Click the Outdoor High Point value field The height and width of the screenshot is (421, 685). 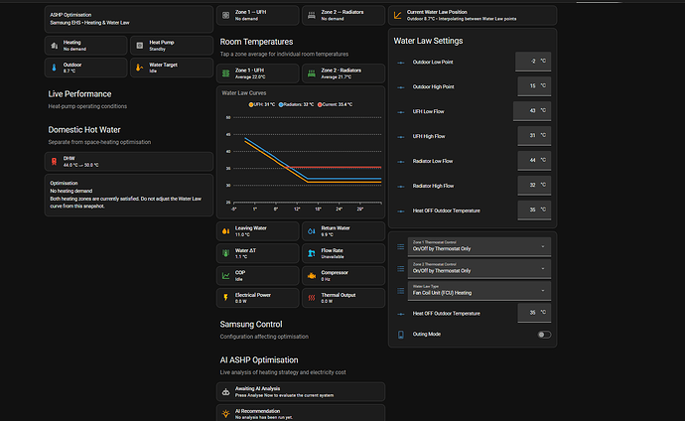tap(534, 86)
